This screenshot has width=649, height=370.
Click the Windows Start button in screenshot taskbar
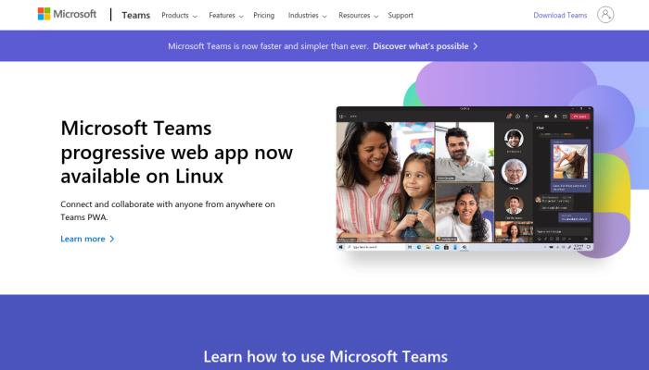(x=340, y=247)
